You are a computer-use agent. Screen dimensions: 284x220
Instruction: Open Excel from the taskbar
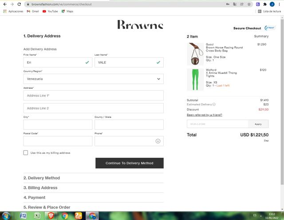[37, 216]
